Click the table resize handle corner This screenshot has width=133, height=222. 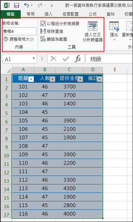point(102,218)
